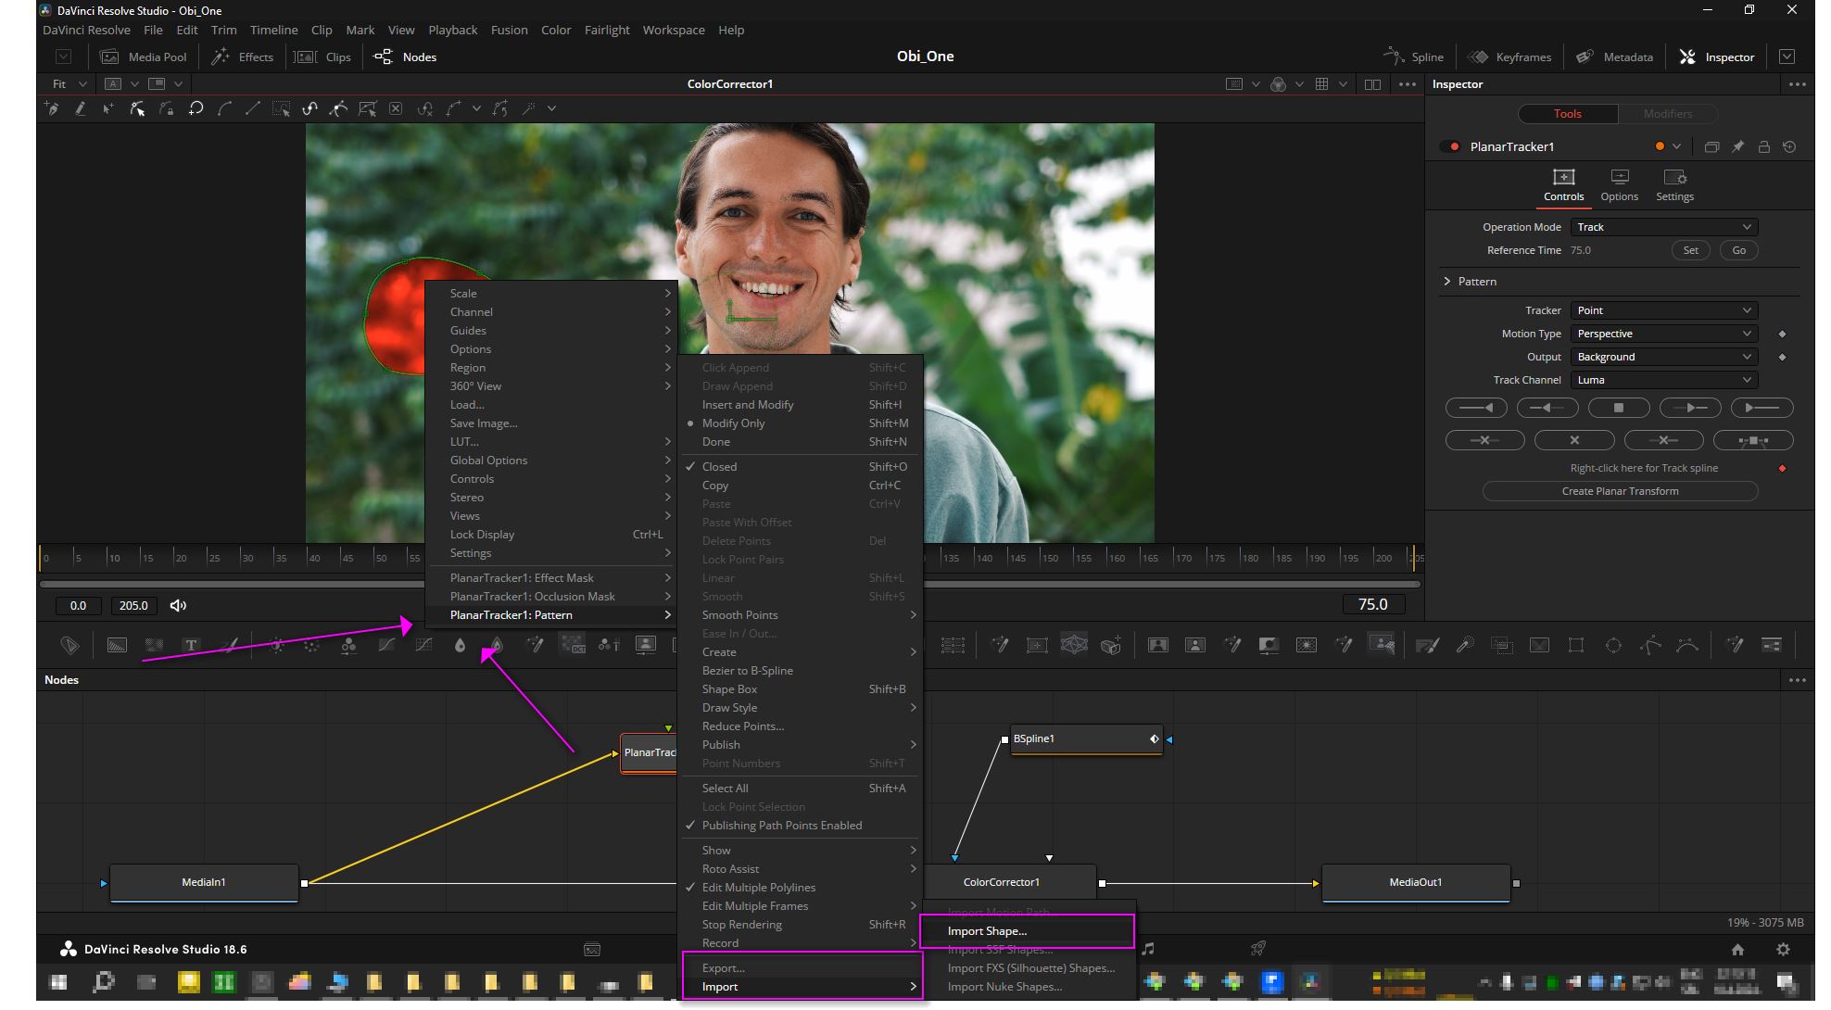Add a Brightness Contrast node from toolbar

click(x=276, y=645)
